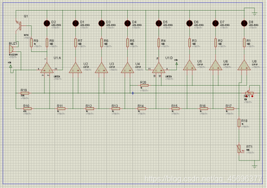Pick resistor R4
Screen dimensions: 267x188
[159, 43]
